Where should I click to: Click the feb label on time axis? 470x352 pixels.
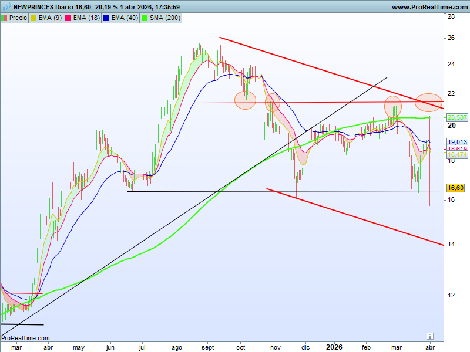tap(366, 347)
